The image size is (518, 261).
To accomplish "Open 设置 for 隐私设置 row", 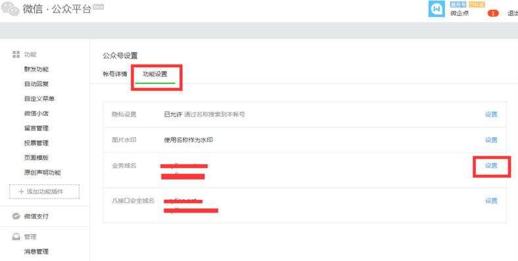I will click(x=491, y=114).
